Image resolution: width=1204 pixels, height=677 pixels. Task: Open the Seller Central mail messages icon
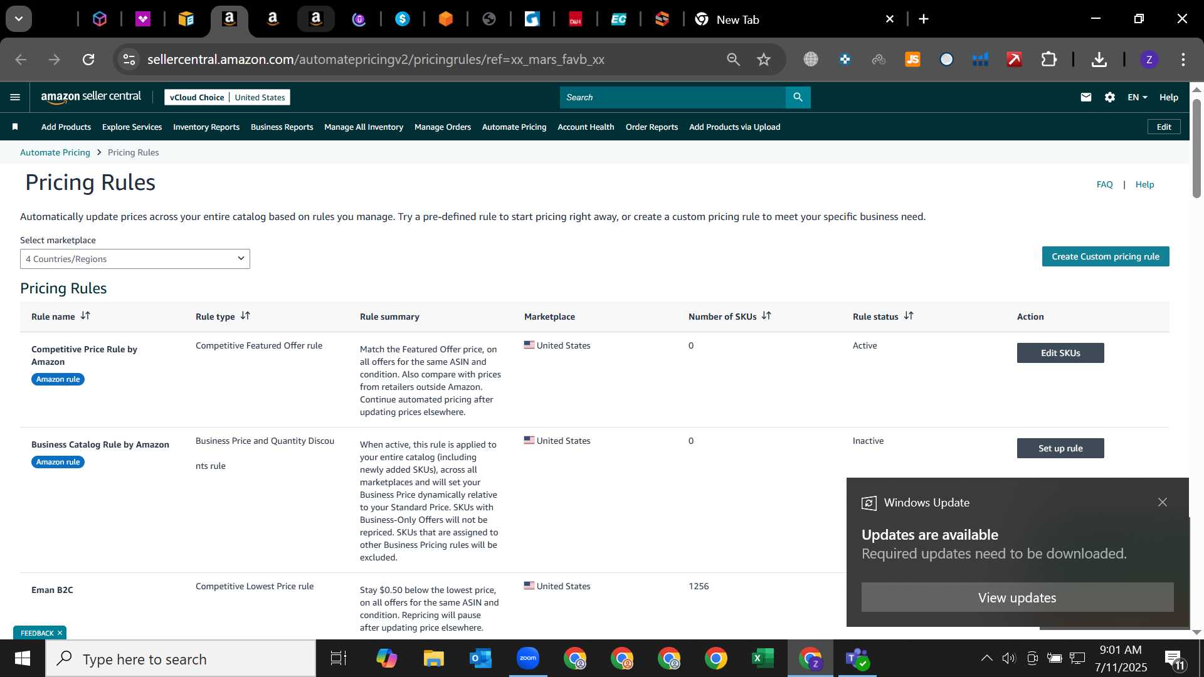click(x=1086, y=97)
